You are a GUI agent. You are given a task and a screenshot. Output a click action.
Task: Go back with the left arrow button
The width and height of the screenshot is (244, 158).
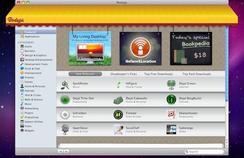coord(60,152)
